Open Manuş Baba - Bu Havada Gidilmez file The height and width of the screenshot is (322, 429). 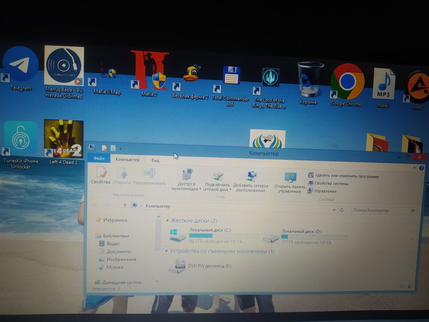click(64, 72)
